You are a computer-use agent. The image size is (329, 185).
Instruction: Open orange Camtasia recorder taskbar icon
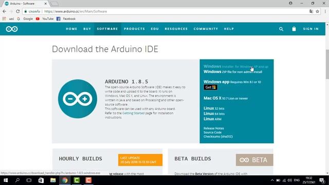click(x=88, y=180)
